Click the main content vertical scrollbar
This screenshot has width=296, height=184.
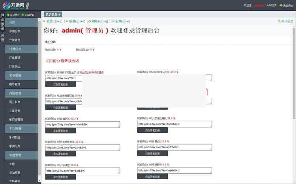(294, 99)
